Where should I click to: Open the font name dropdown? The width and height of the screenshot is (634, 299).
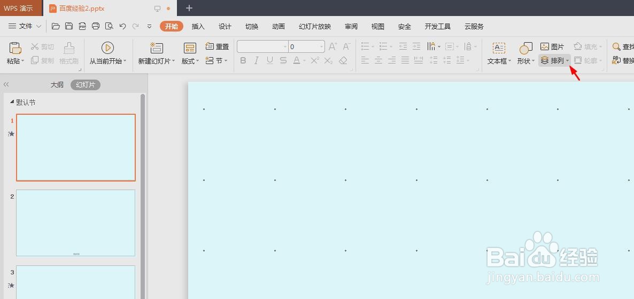(x=285, y=47)
